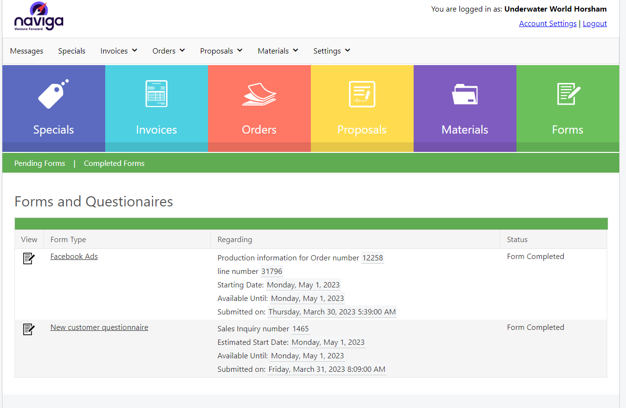View the Facebook Ads form icon
Viewport: 626px width, 408px height.
pos(29,258)
